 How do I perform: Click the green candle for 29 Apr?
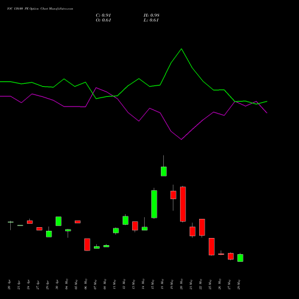(x=49, y=234)
